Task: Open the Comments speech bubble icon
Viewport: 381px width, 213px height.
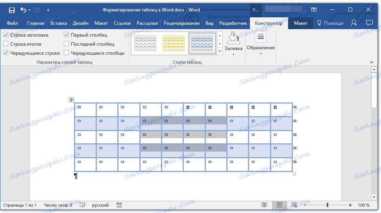Action: pos(369,23)
